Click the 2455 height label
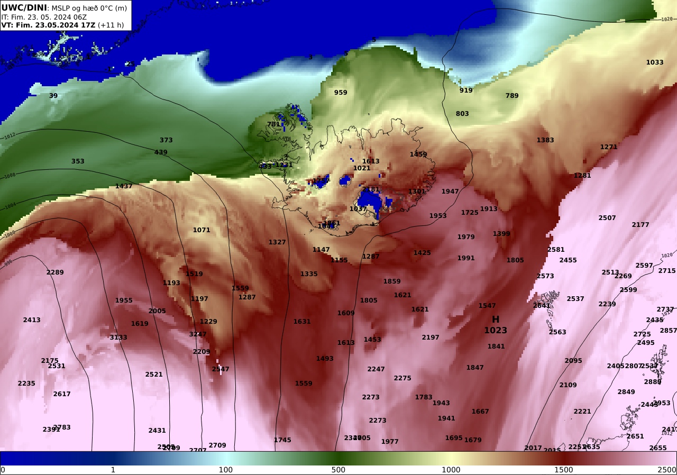The height and width of the screenshot is (475, 677). point(568,260)
